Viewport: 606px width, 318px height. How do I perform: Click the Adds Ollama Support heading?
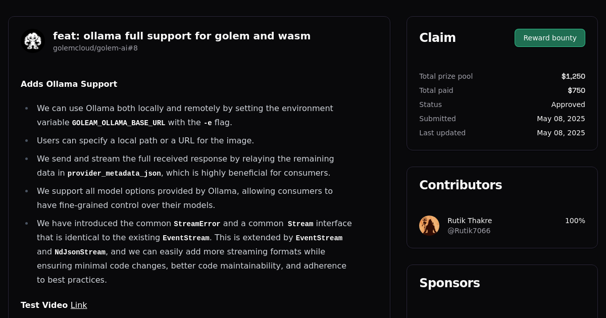(69, 84)
